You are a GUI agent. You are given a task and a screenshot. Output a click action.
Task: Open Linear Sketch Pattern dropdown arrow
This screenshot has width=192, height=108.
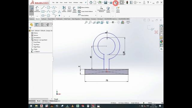tap(96, 11)
